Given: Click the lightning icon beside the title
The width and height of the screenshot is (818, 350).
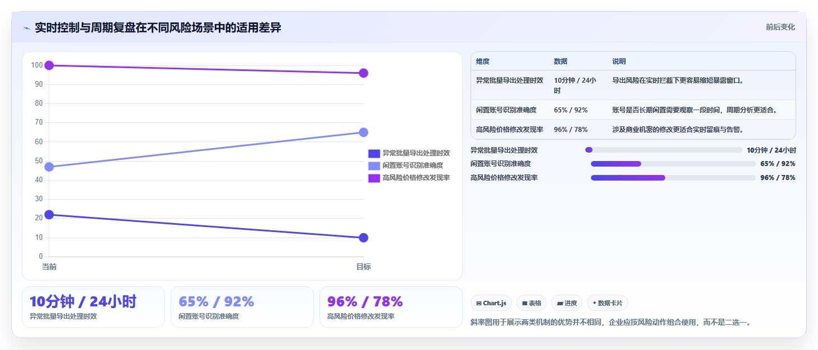Looking at the screenshot, I should (x=26, y=28).
